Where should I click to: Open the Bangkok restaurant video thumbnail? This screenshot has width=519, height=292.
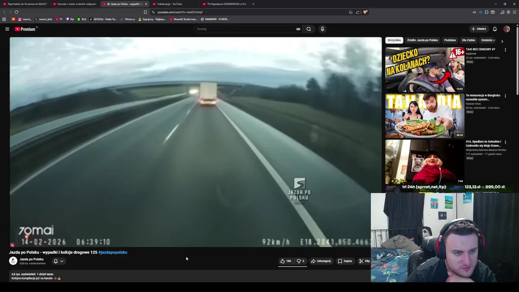tap(425, 116)
